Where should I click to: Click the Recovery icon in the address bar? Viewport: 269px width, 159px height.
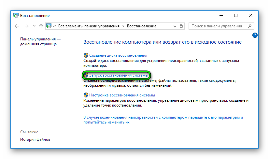[49, 26]
